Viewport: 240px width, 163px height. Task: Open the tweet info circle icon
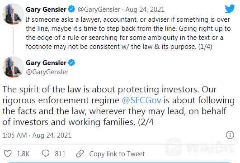pos(230,135)
